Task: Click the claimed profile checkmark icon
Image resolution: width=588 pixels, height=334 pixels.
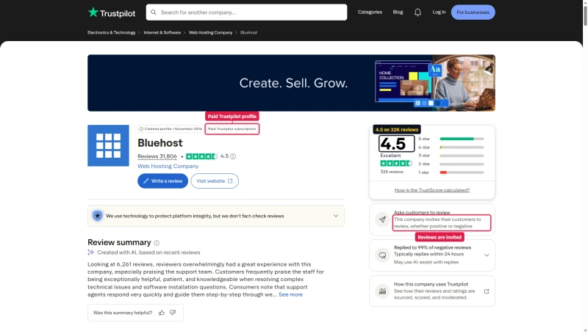Action: point(141,129)
